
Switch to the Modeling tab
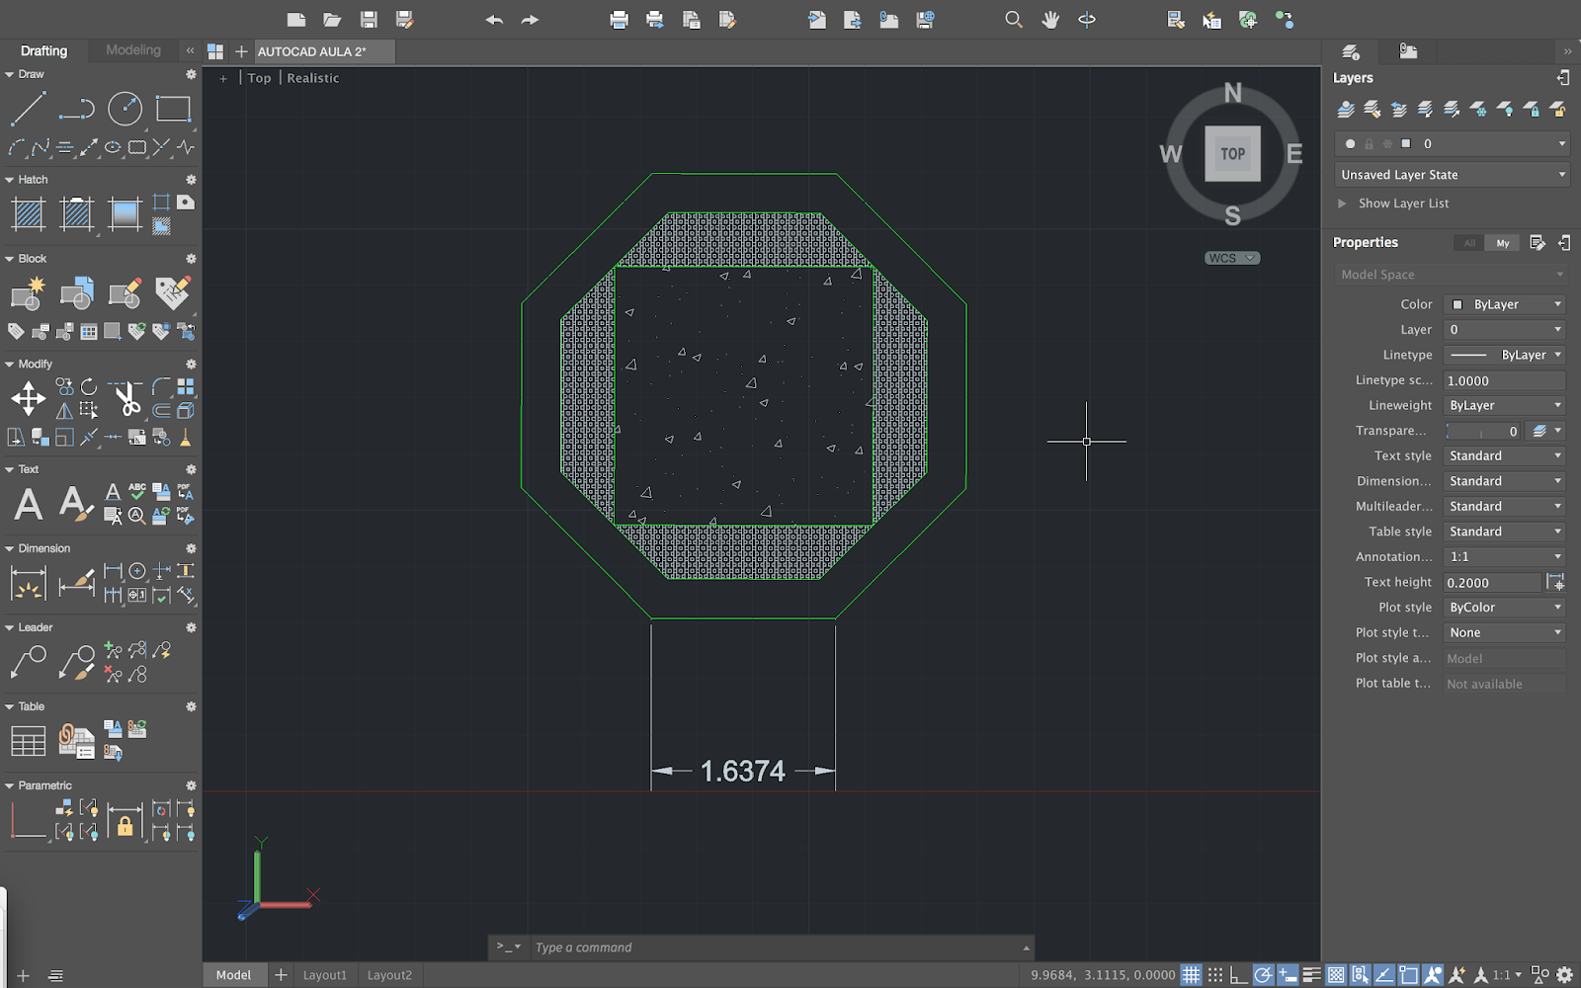coord(132,50)
